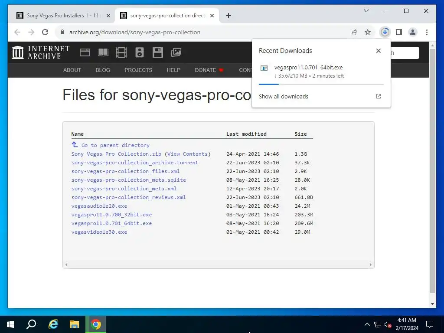Open the Images icon

click(x=176, y=52)
